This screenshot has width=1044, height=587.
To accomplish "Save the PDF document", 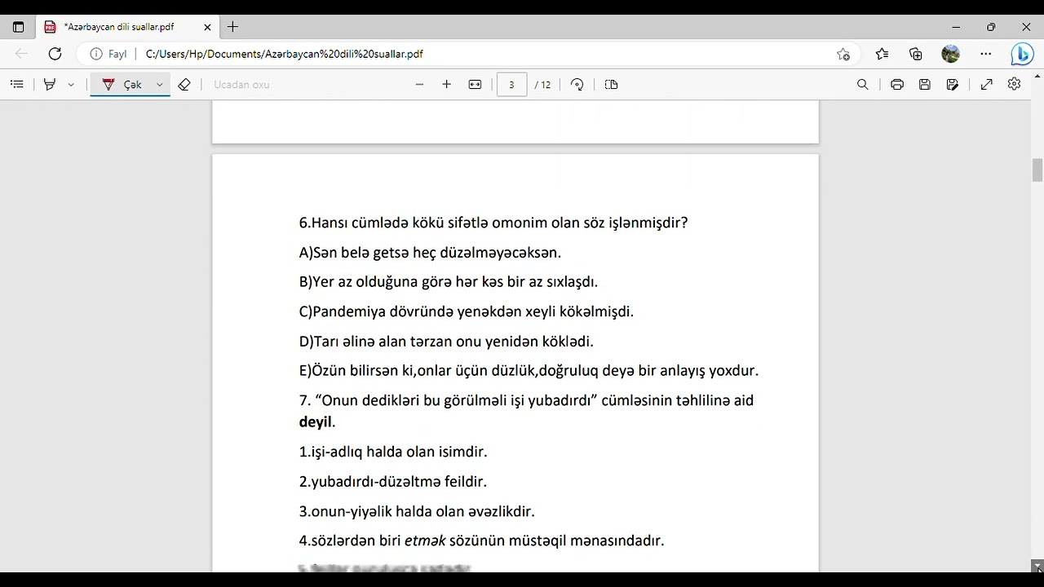I will 924,84.
